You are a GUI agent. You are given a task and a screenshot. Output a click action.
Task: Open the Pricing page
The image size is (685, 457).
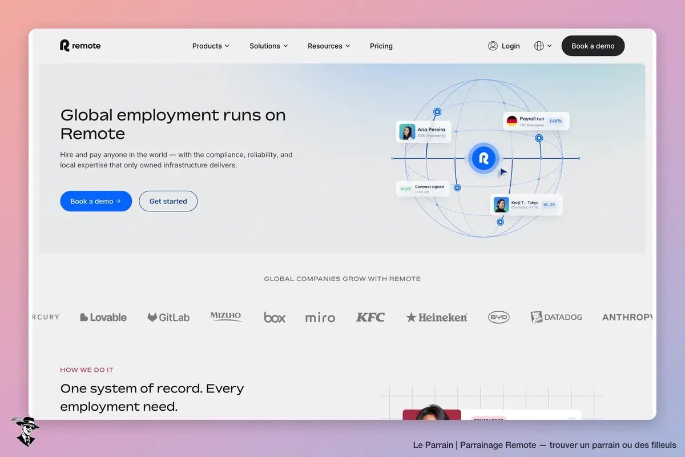coord(381,46)
